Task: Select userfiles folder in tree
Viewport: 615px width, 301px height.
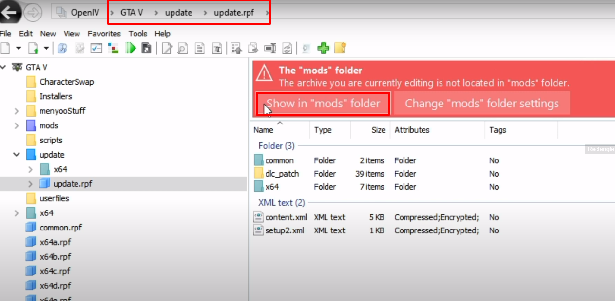Action: [48, 198]
